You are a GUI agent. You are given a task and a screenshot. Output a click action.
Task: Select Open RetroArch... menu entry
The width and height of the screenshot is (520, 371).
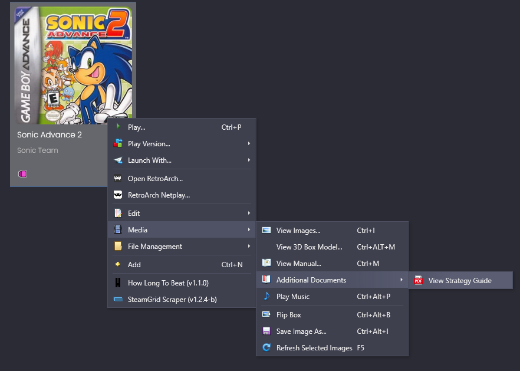[182, 179]
